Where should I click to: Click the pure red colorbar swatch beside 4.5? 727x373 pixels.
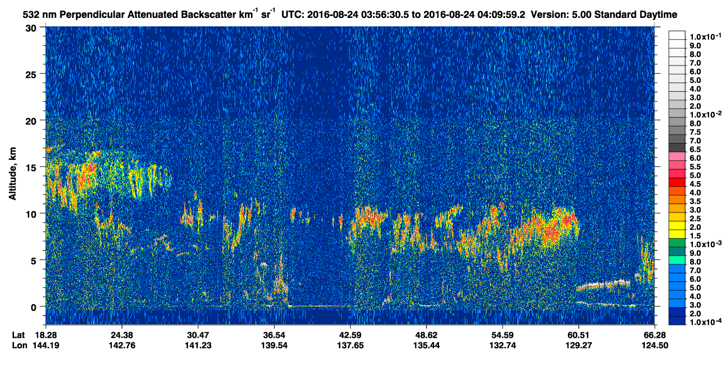pyautogui.click(x=677, y=182)
